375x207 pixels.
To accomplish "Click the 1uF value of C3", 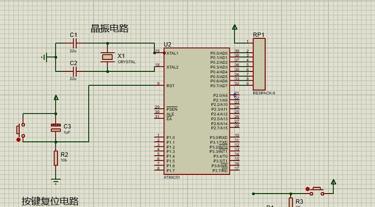I will point(67,132).
